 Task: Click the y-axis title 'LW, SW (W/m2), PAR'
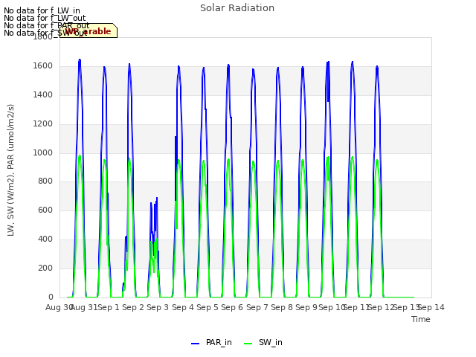pyautogui.click(x=10, y=170)
